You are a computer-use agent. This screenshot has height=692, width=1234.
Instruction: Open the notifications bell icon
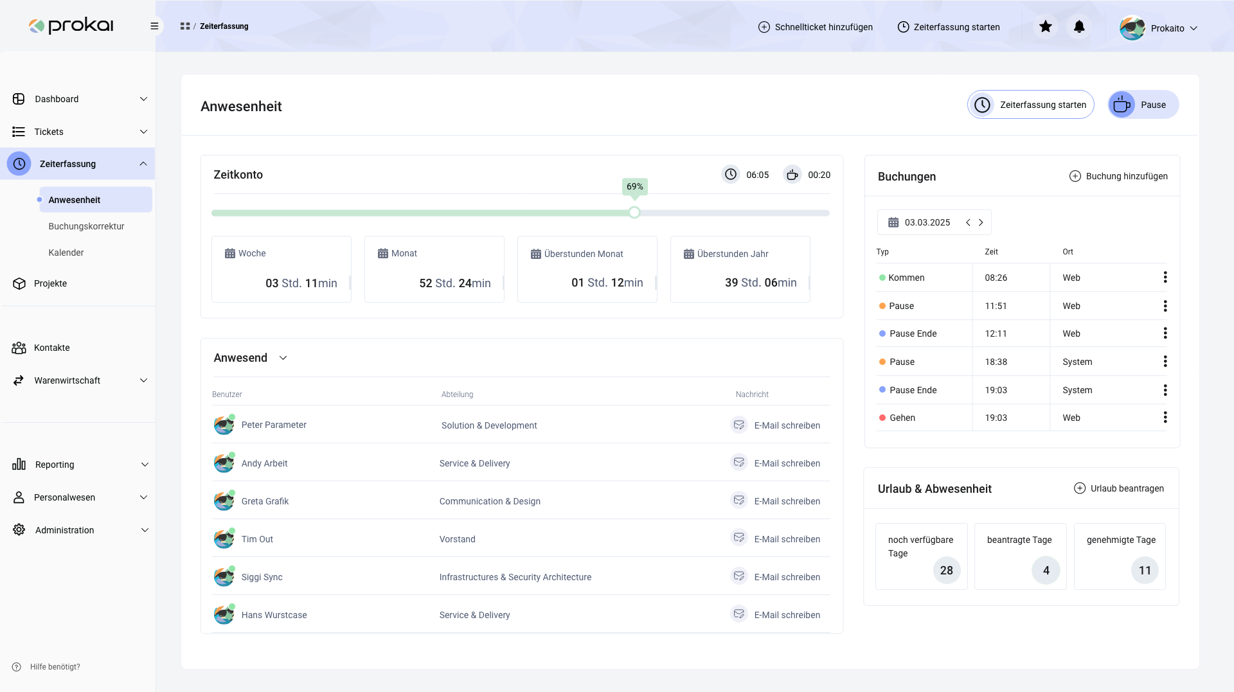pyautogui.click(x=1078, y=26)
